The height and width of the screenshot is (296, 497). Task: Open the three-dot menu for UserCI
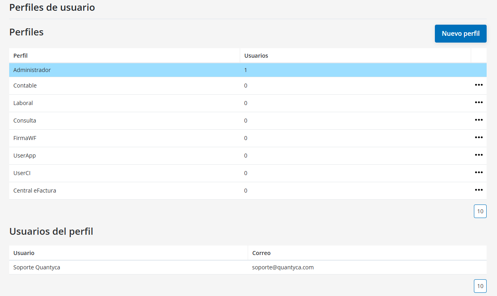point(479,172)
